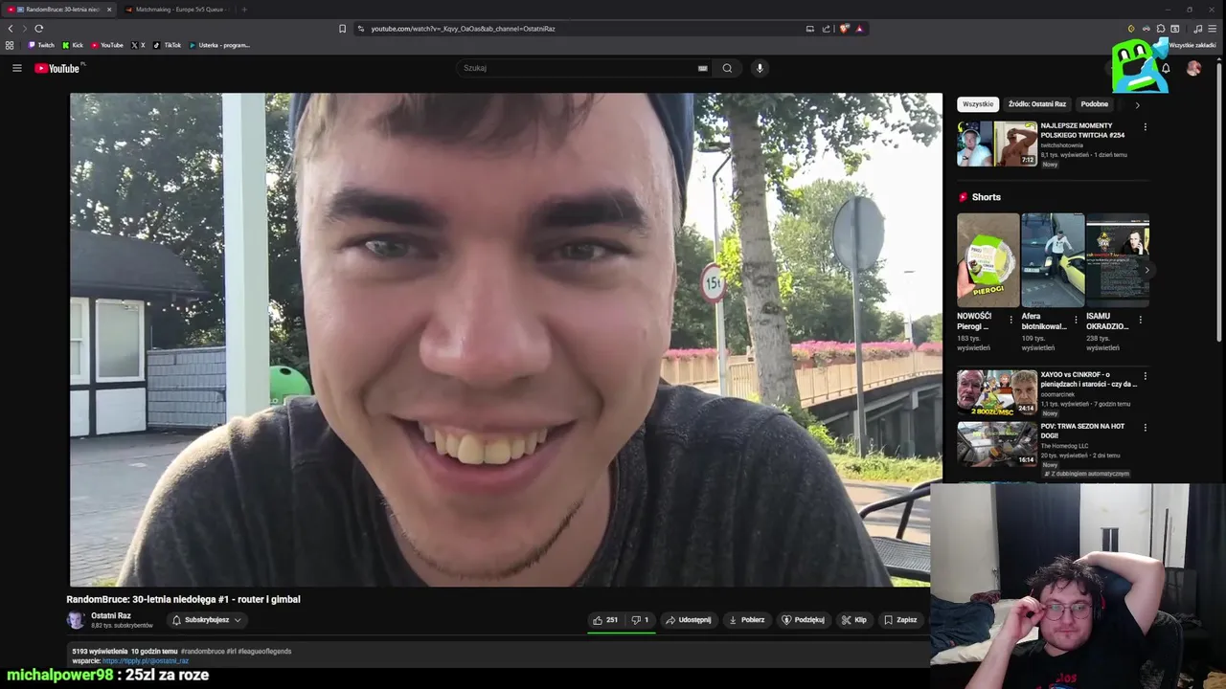
Task: Click the Klip scissors button
Action: [x=854, y=620]
